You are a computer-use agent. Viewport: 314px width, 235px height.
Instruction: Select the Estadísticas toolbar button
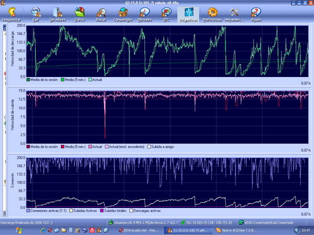click(188, 14)
